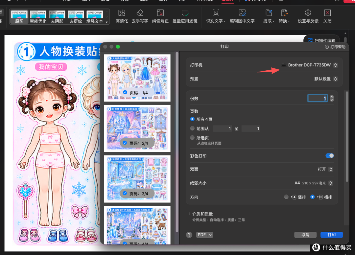Image resolution: width=355 pixels, height=255 pixels.
Task: Select 横排 landscape orientation radio button
Action: click(313, 197)
